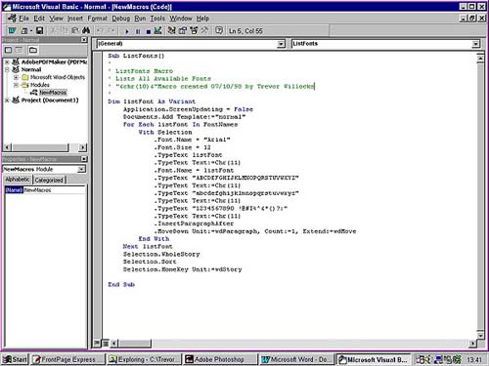Expand the Microsoft Word Objects folder
The width and height of the screenshot is (489, 366).
(x=16, y=77)
